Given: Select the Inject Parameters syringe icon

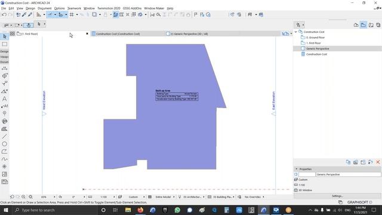Looking at the screenshot, I should (30, 14).
